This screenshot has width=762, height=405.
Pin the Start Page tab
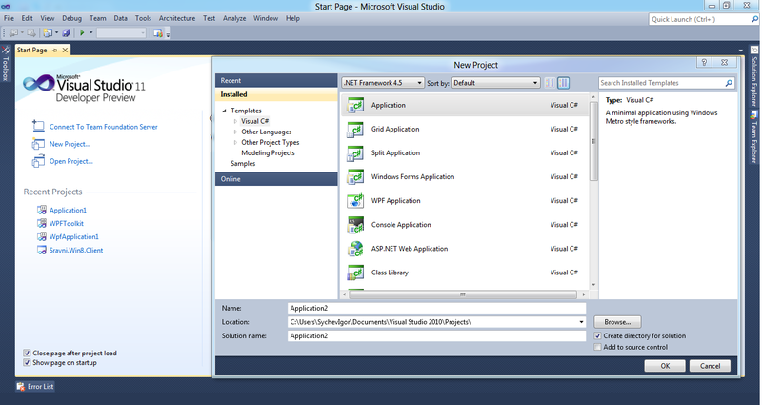pos(55,51)
